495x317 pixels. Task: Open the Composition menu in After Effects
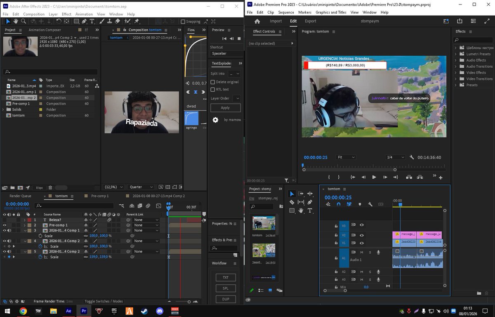34,14
